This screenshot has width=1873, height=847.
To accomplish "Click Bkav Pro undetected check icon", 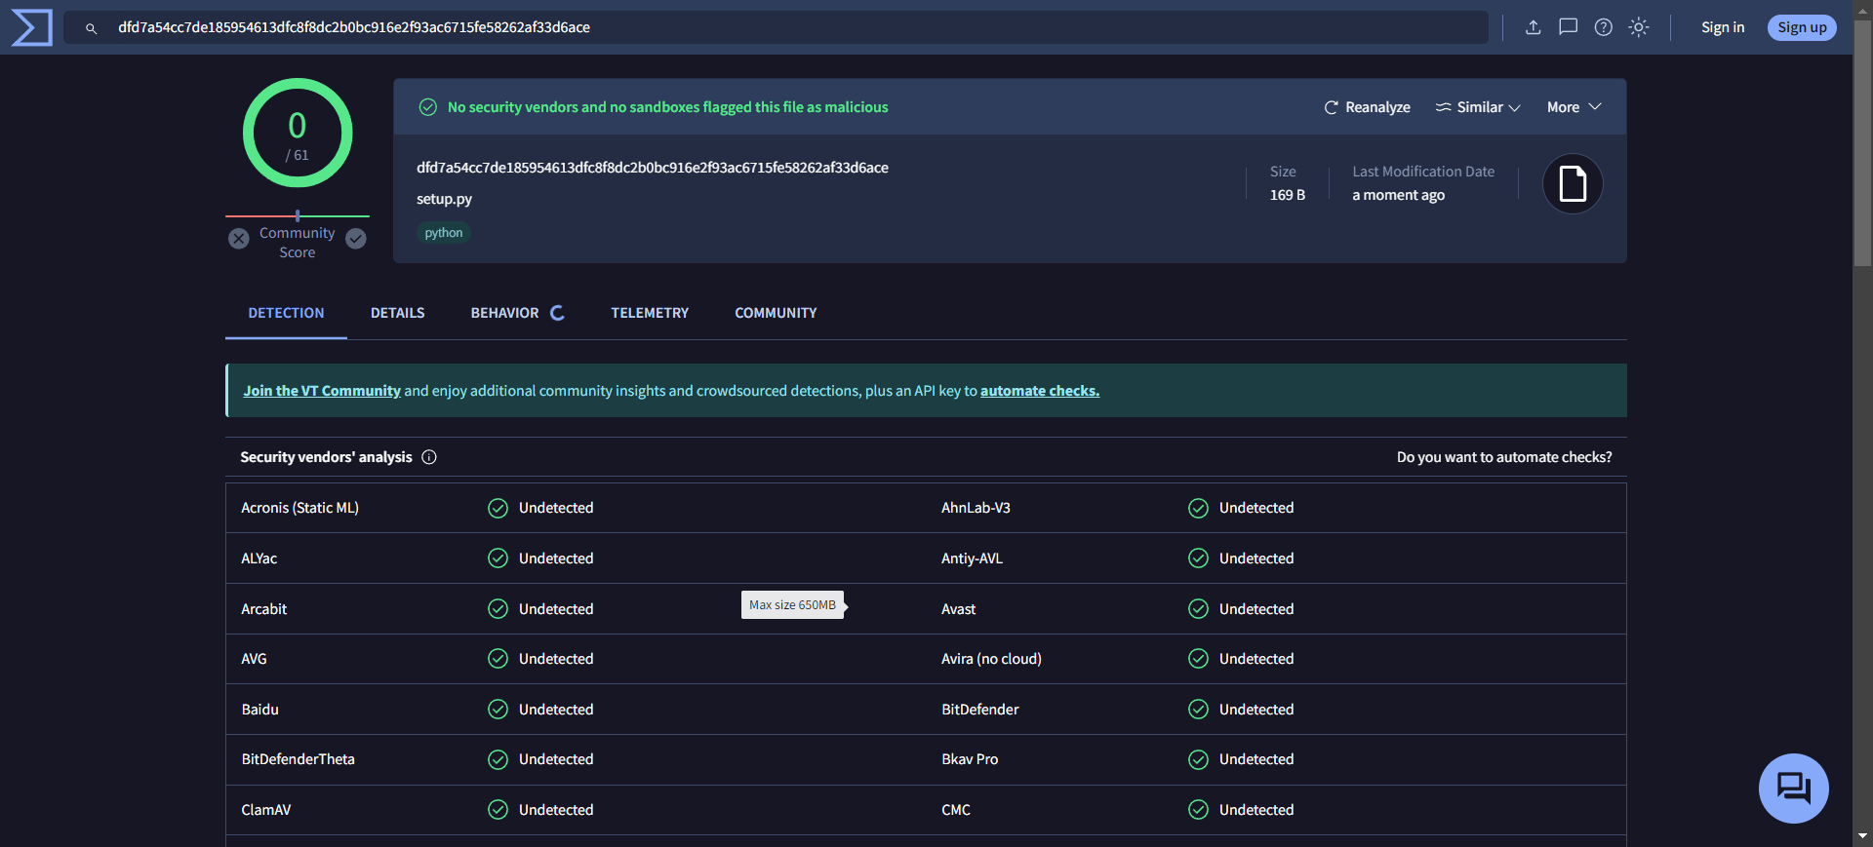I will tap(1199, 759).
